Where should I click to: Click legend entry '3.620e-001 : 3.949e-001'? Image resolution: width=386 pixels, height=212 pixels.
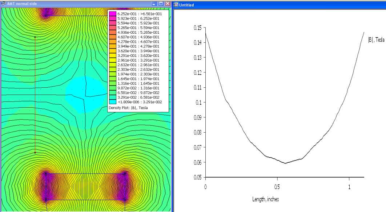pos(138,51)
